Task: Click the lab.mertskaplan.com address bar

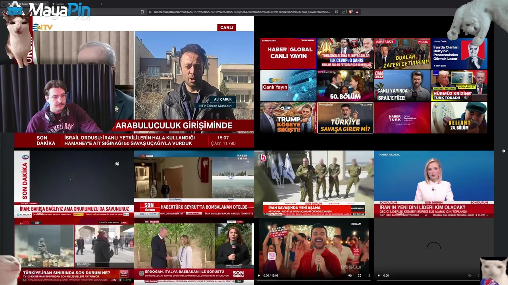Action: tap(242, 12)
